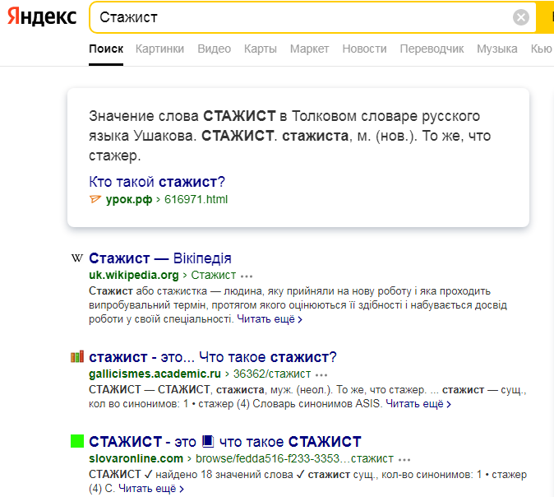The image size is (554, 497).
Task: Click the Wikipedia W favicon
Action: pyautogui.click(x=77, y=258)
